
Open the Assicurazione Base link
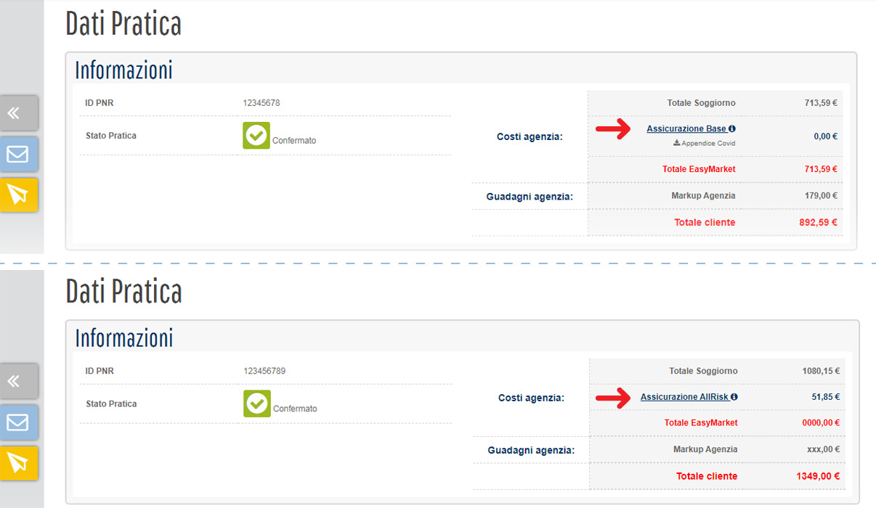(686, 129)
